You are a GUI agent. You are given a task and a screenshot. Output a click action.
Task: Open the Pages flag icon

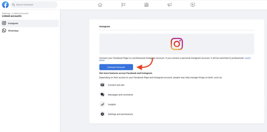pos(123,5)
